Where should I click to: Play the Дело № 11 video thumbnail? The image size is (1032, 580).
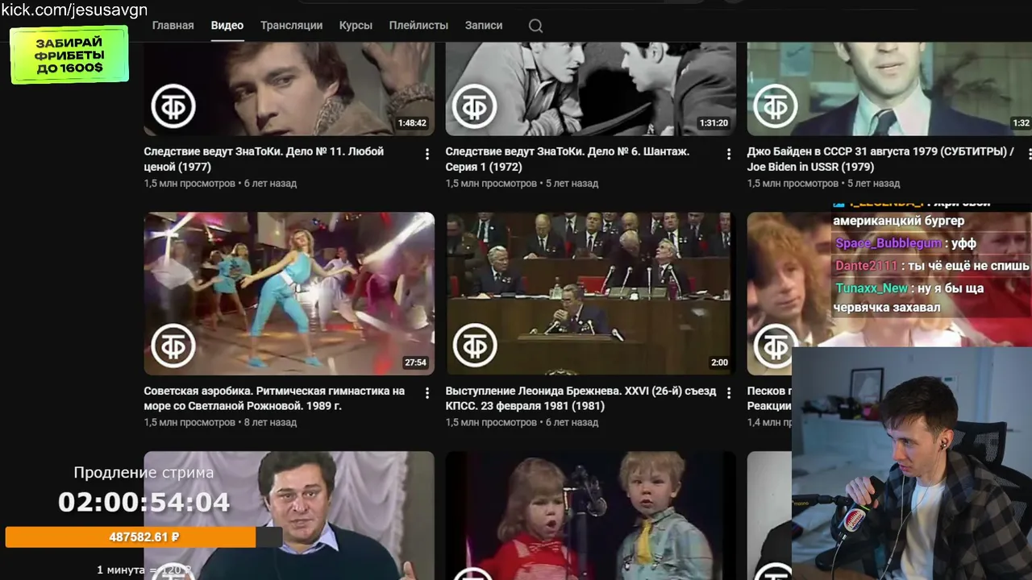tap(289, 89)
